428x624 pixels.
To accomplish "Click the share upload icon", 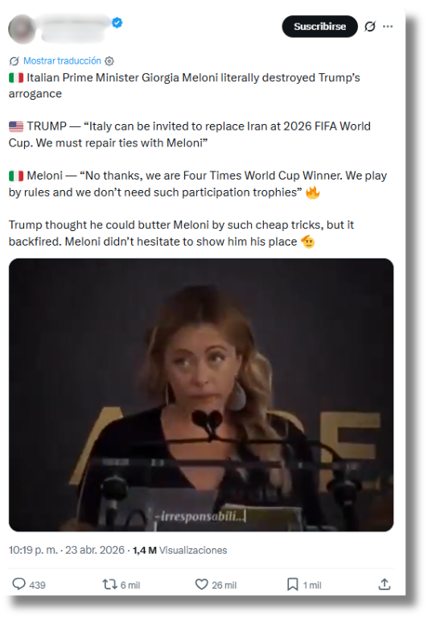I will (385, 585).
